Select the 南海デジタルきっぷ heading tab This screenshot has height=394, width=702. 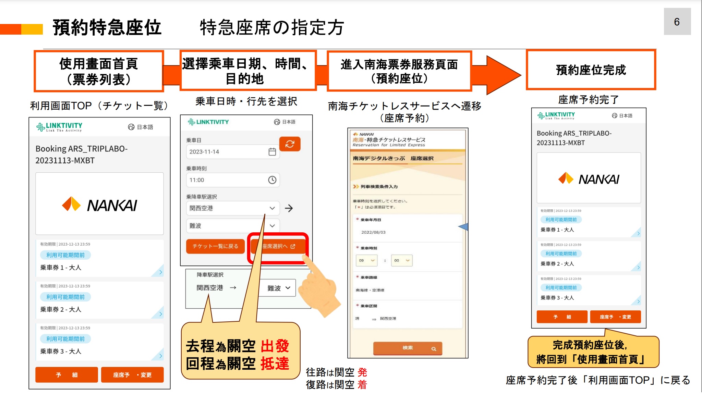(379, 158)
